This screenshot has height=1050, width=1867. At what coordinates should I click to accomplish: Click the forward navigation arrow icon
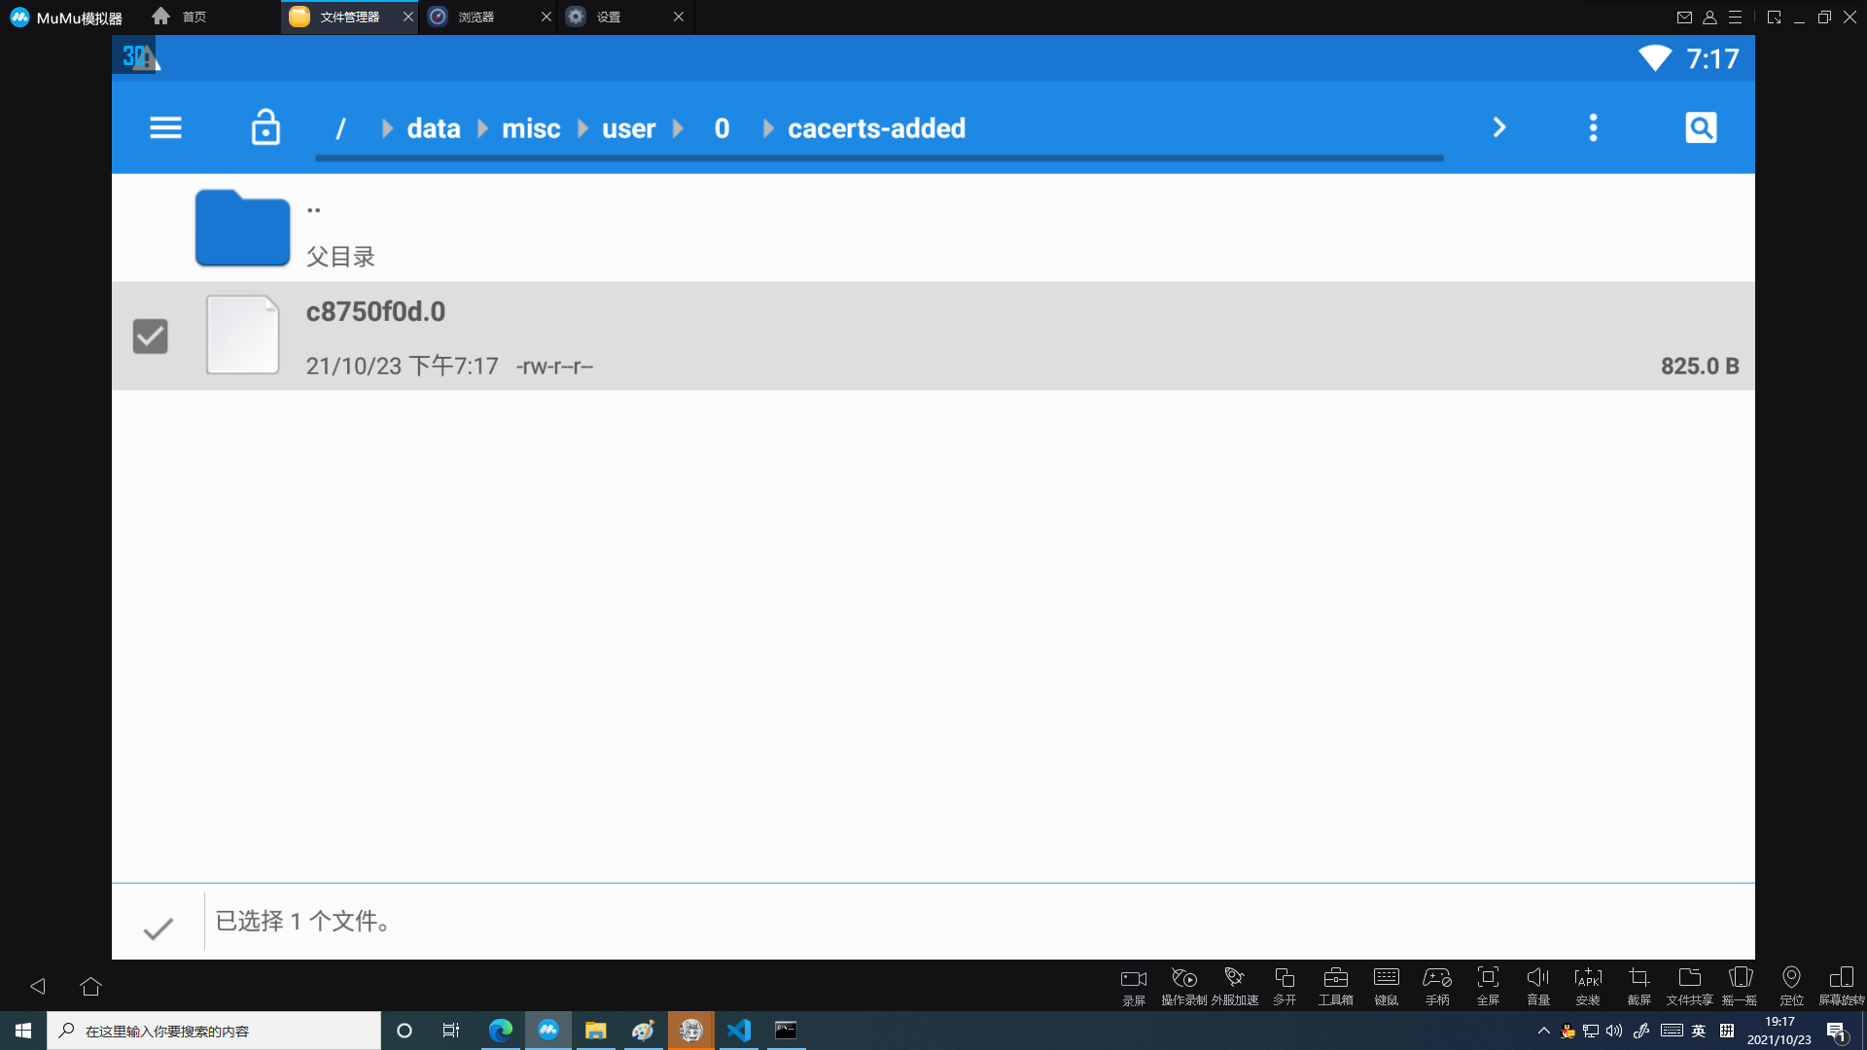pyautogui.click(x=1497, y=127)
